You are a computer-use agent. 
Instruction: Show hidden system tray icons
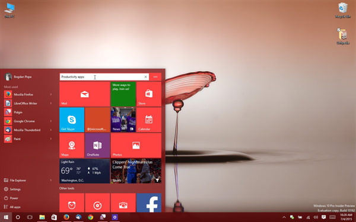pos(284,217)
